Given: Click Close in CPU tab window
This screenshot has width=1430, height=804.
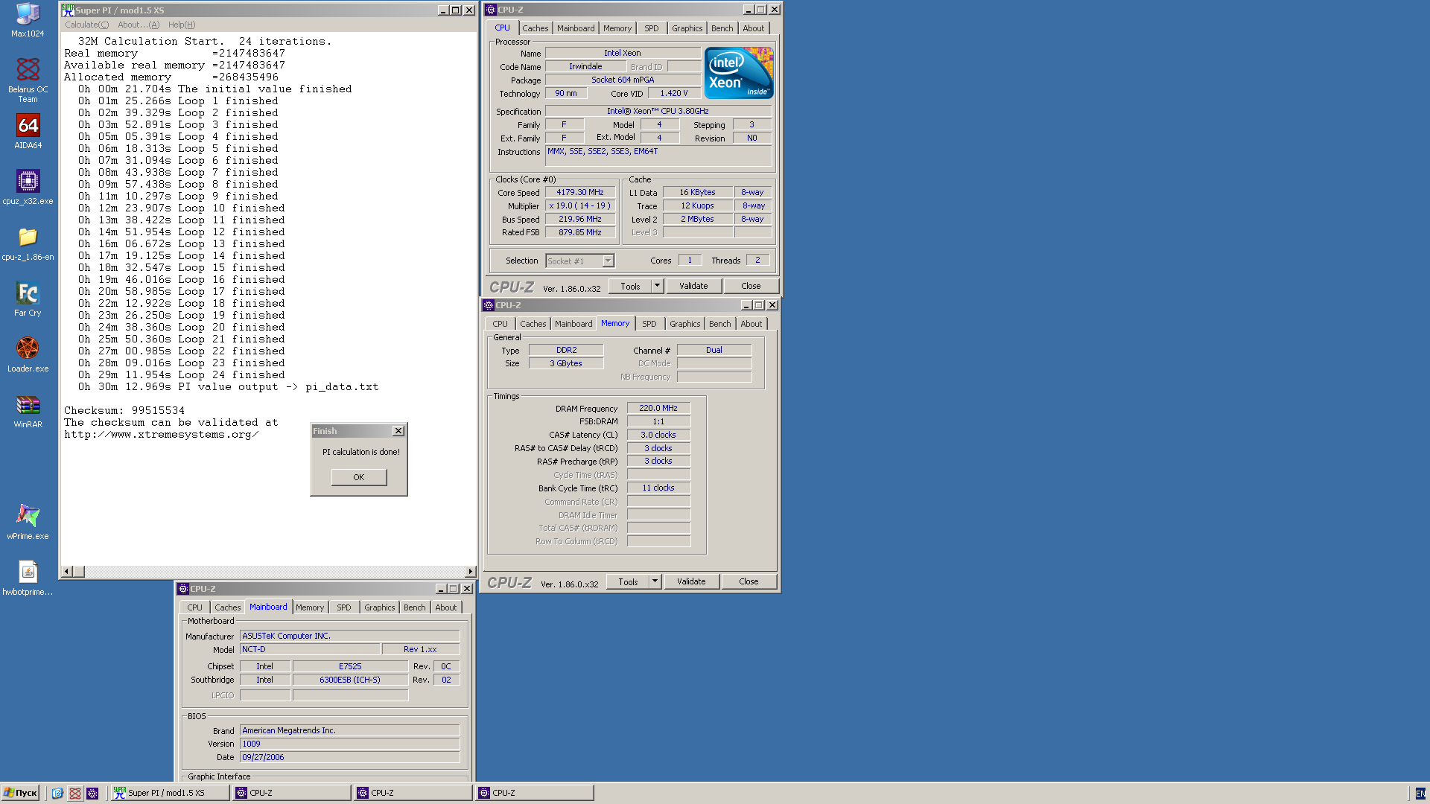Looking at the screenshot, I should coord(751,287).
